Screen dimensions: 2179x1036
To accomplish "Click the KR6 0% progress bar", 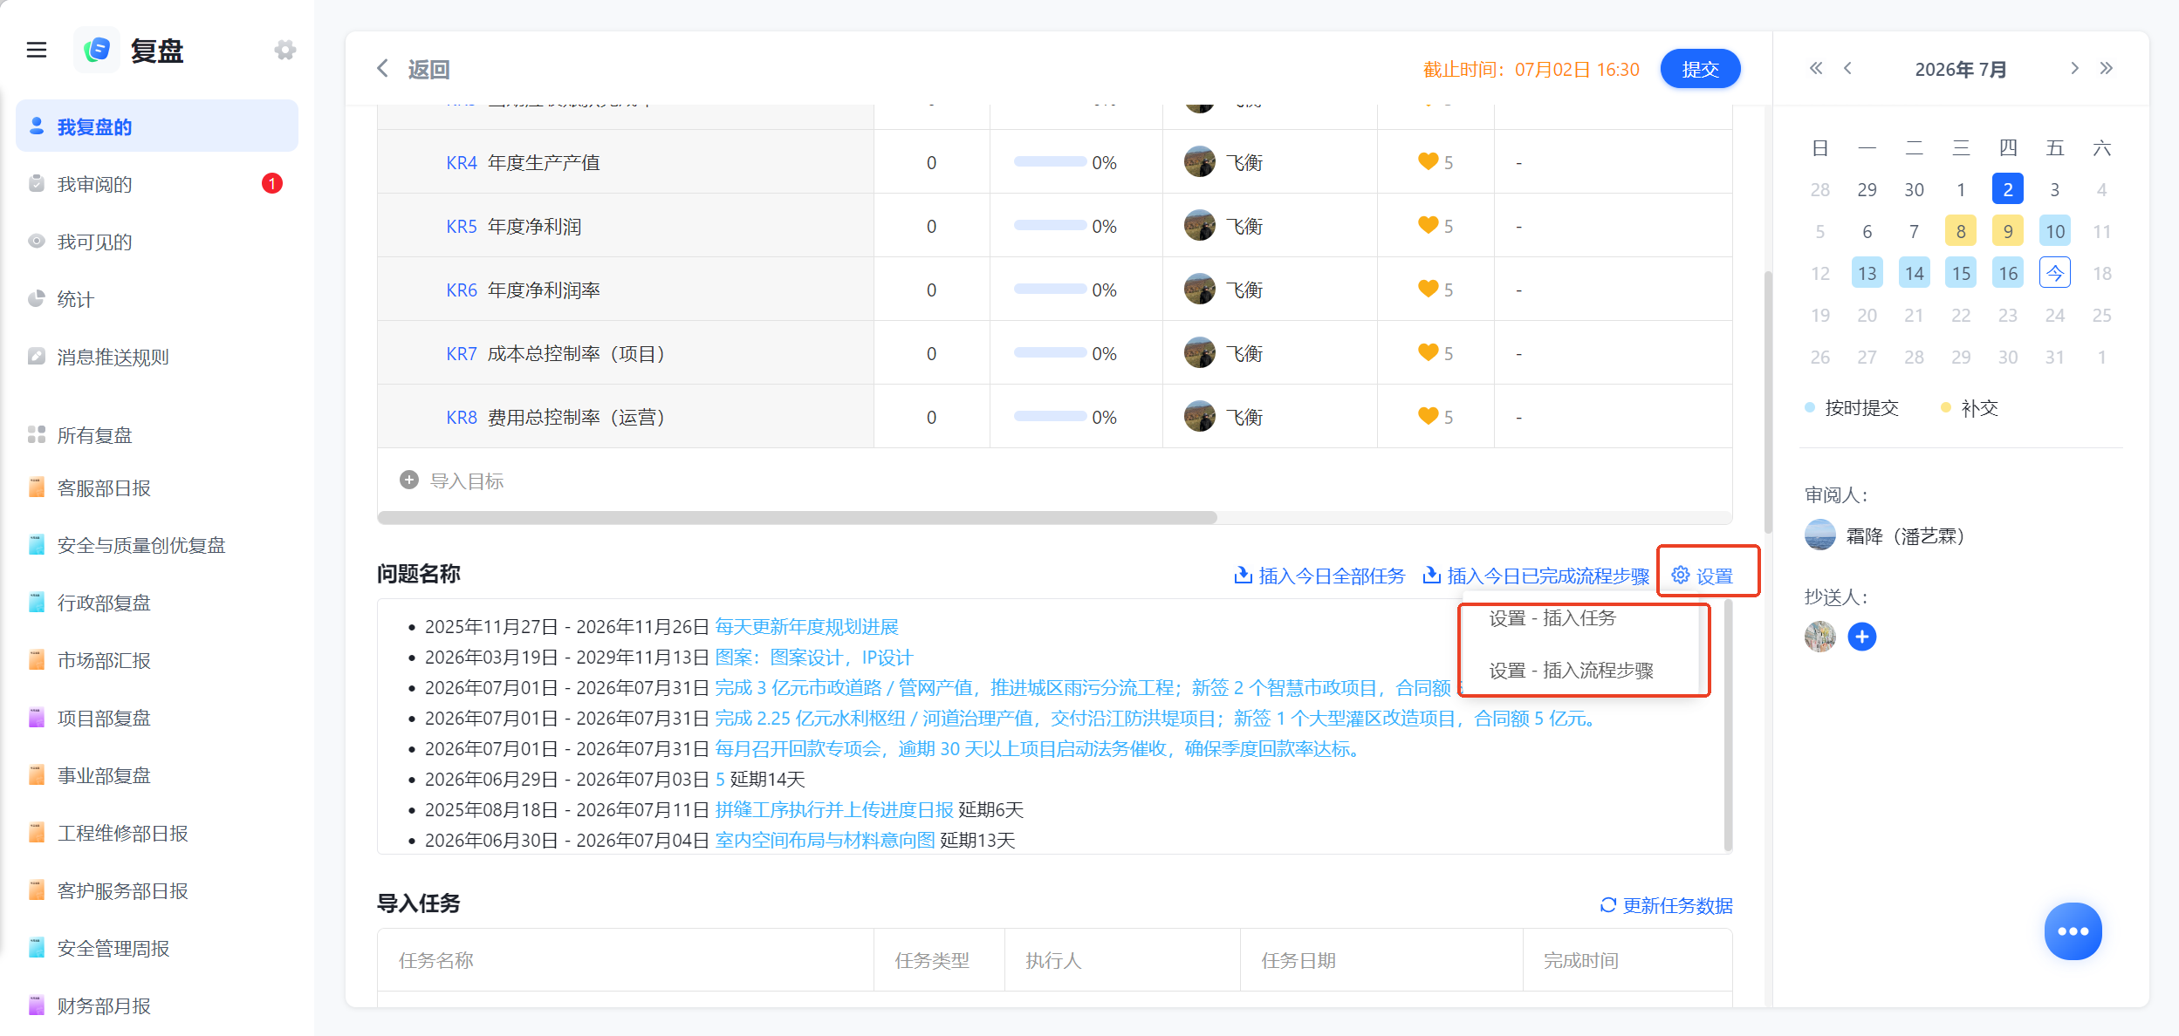I will (1050, 290).
